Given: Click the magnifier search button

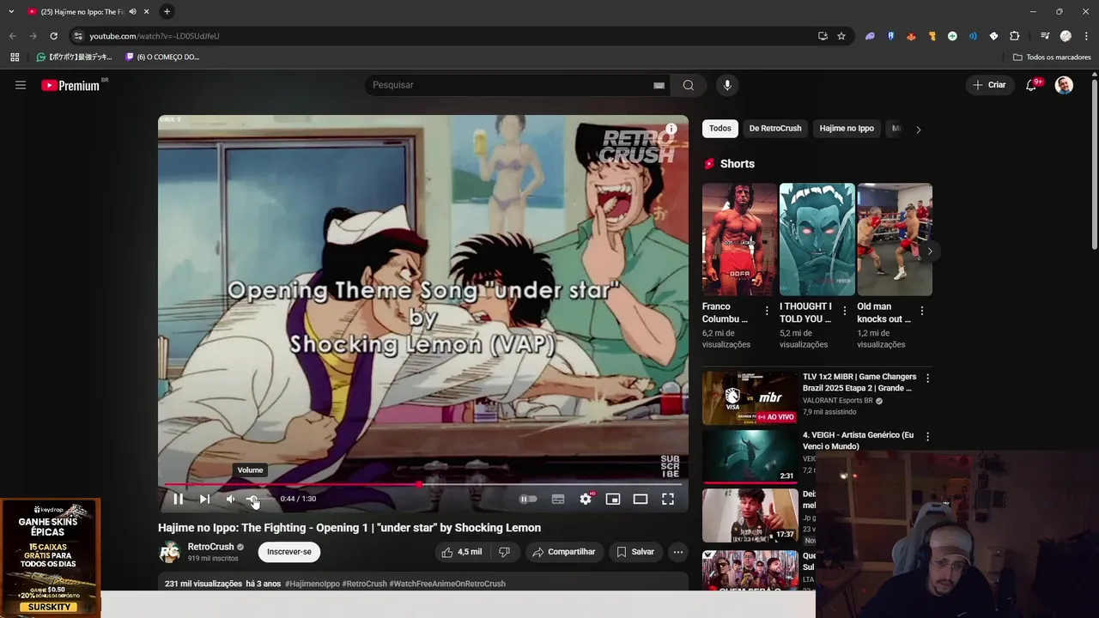Looking at the screenshot, I should pyautogui.click(x=689, y=85).
